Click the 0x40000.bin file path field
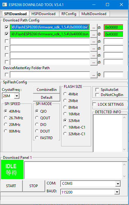129x205 pixels. coord(50,34)
